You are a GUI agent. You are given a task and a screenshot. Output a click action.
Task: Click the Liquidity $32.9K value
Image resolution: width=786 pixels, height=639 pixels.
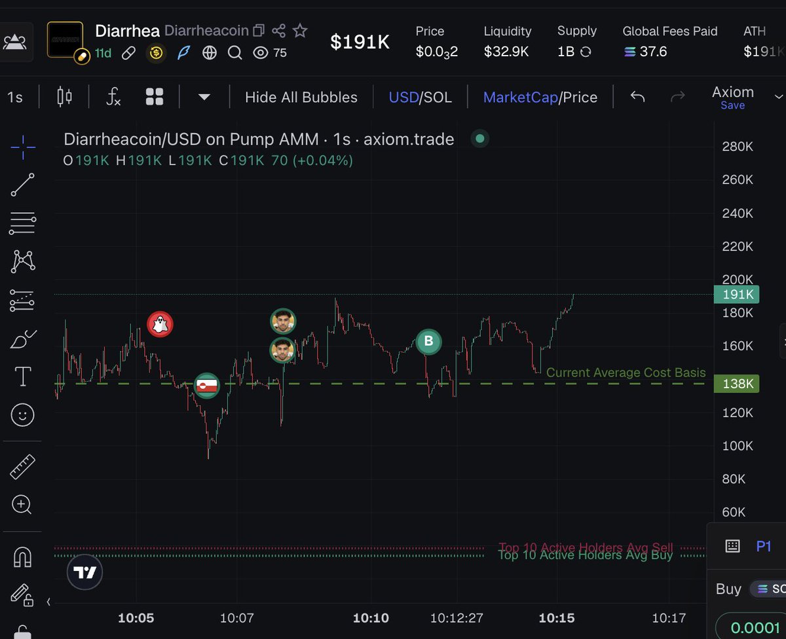[506, 51]
